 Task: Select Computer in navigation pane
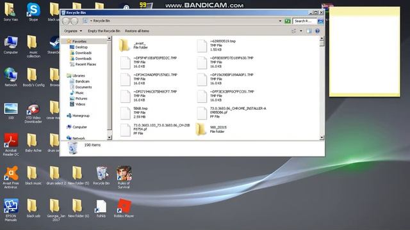(79, 127)
